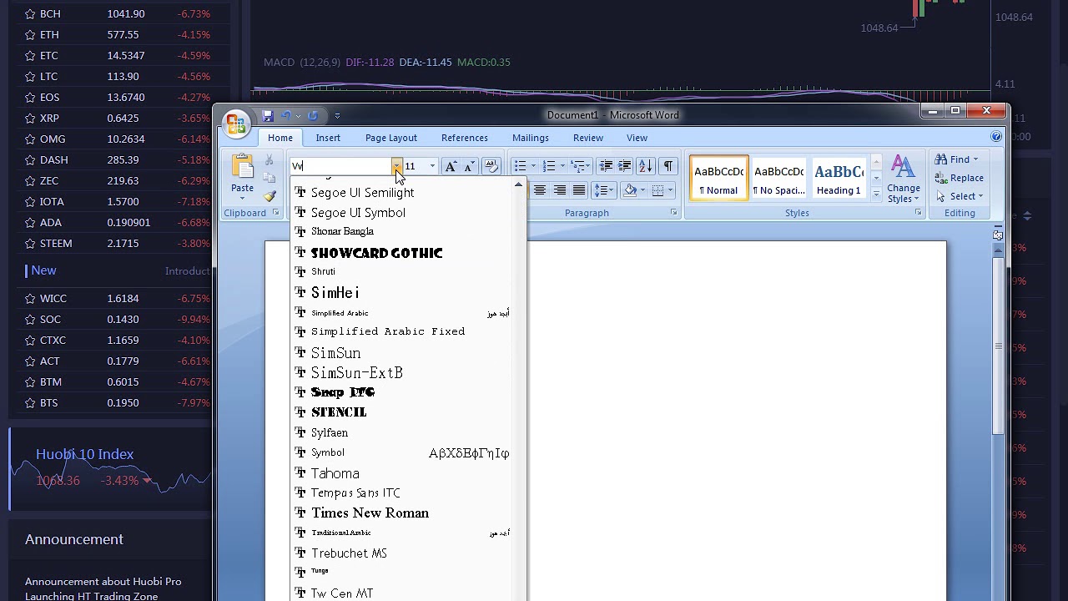The width and height of the screenshot is (1068, 601).
Task: Align the paragraph to the right
Action: pos(560,190)
